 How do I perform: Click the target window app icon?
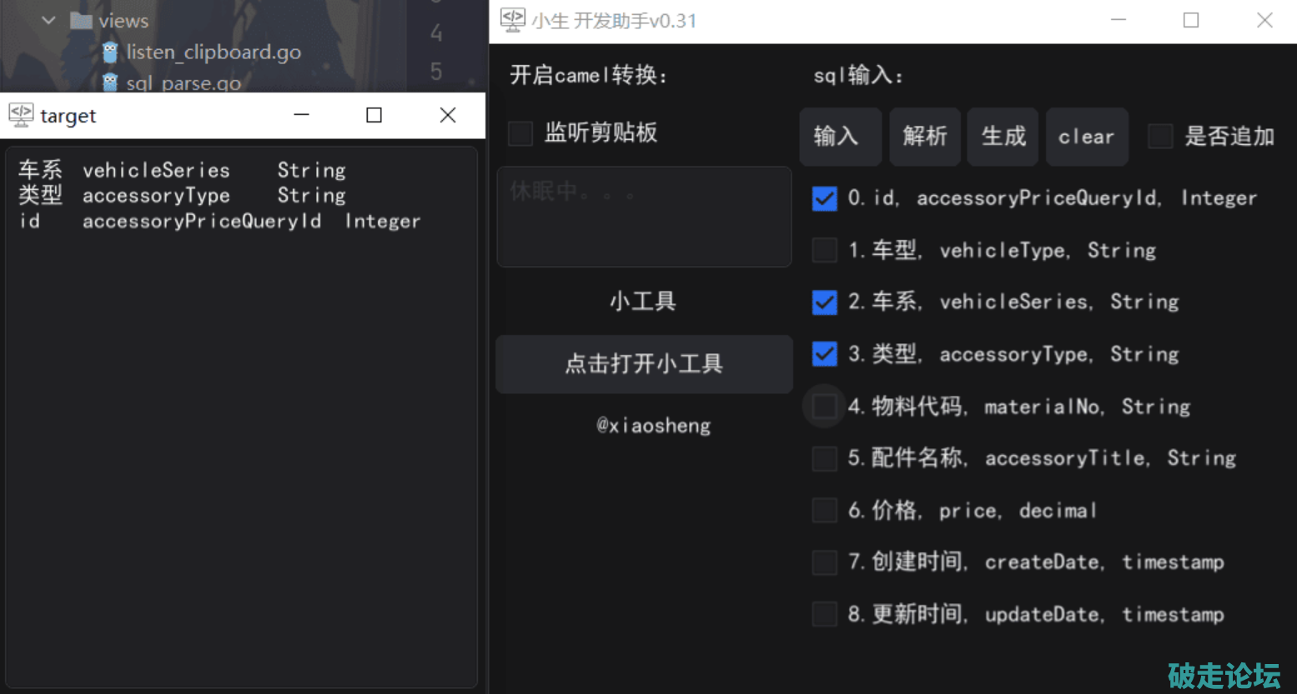21,115
